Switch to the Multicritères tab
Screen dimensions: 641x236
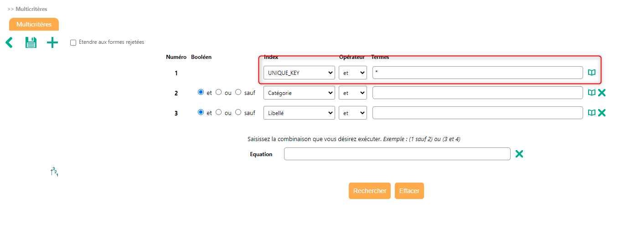(x=34, y=24)
